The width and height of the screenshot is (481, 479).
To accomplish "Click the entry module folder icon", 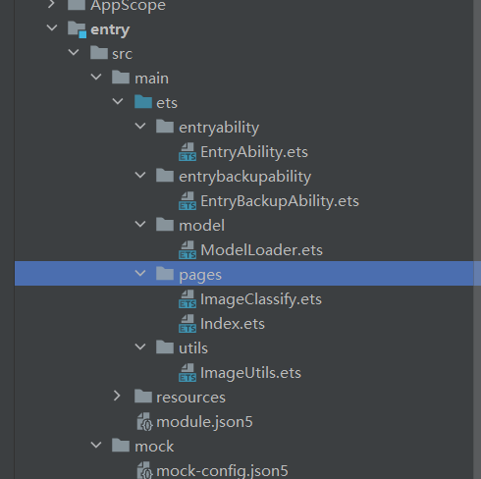I will [x=77, y=29].
